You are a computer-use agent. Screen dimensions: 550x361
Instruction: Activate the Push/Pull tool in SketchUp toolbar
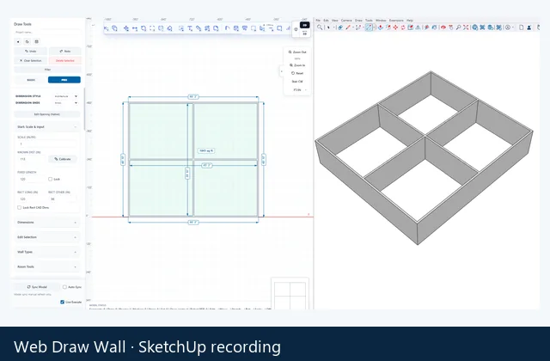381,28
